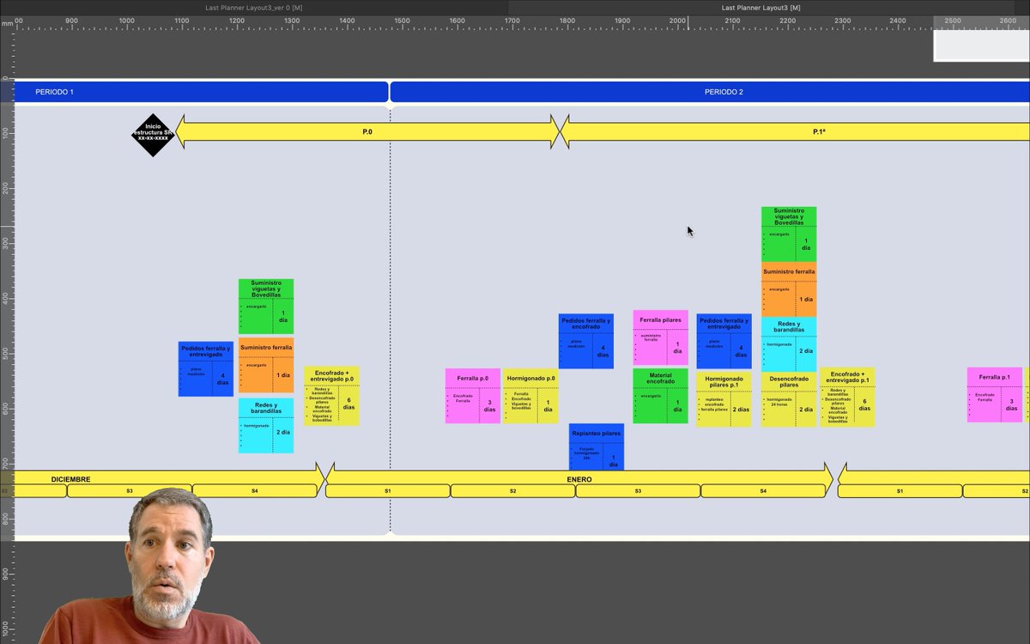This screenshot has height=644, width=1030.
Task: Select the pink Ferralla p.1 card
Action: (995, 395)
